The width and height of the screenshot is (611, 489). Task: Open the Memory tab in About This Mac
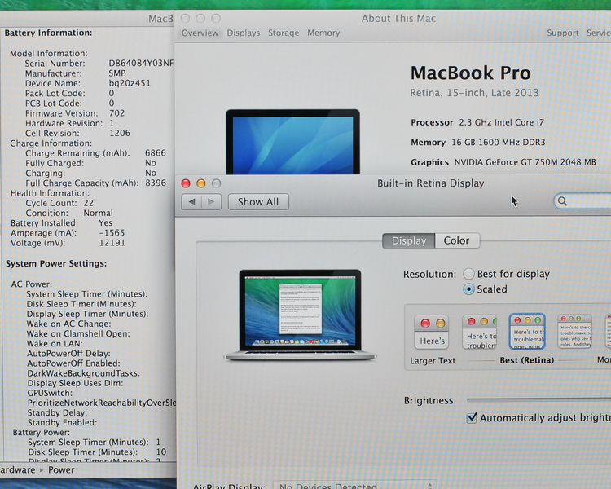323,33
